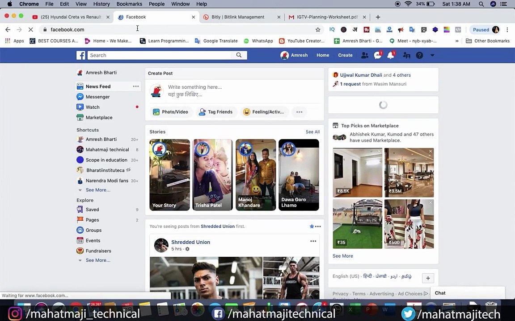Open Manoj Khandare's story
The height and width of the screenshot is (321, 515).
(256, 175)
